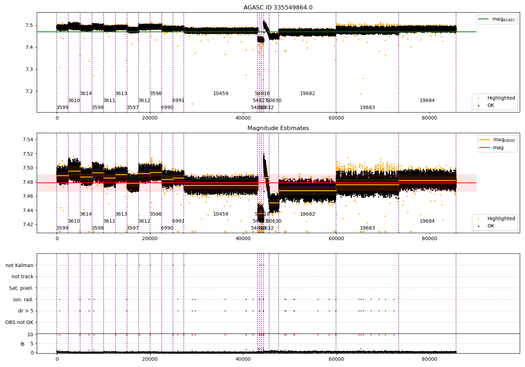
Task: Click the 7.3 tick on top plot
Action: tap(29, 69)
